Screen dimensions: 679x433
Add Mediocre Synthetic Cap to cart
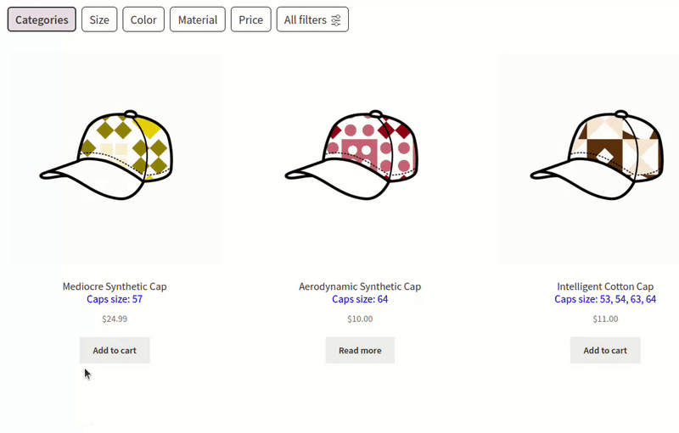tap(115, 351)
